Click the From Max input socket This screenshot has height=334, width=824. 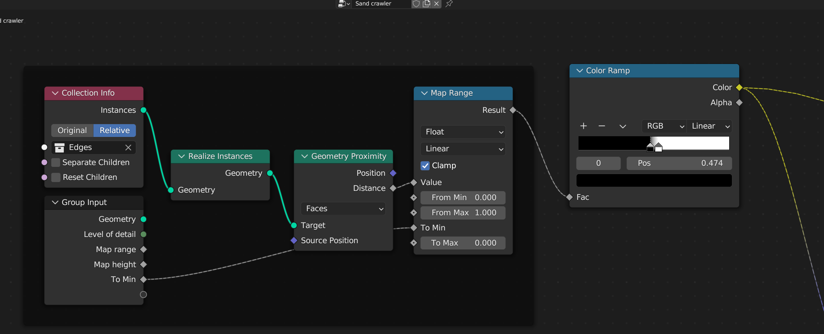(x=414, y=213)
